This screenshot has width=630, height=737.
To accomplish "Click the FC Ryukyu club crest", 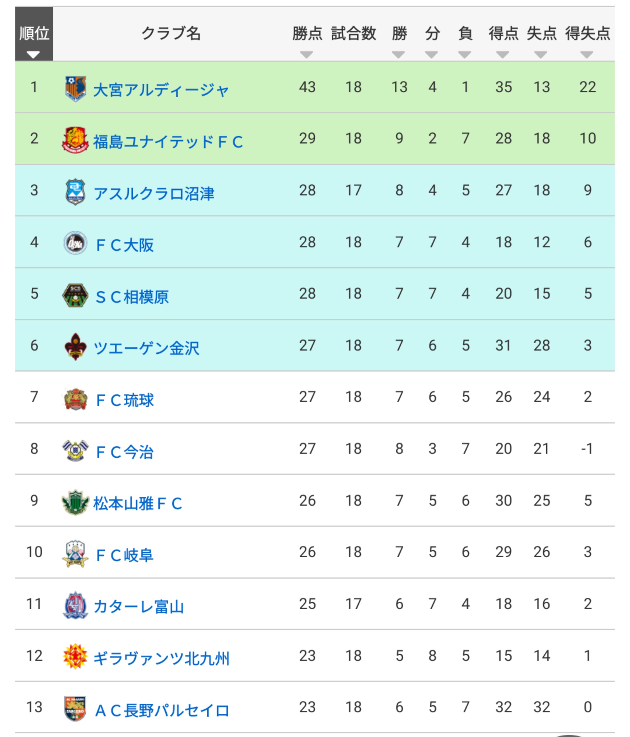I will pyautogui.click(x=75, y=399).
